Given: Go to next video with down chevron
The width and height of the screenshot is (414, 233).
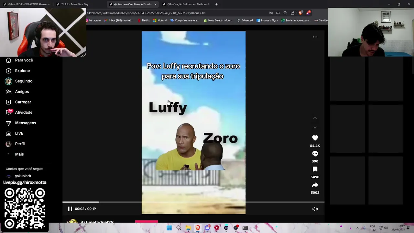Looking at the screenshot, I should pos(315,128).
